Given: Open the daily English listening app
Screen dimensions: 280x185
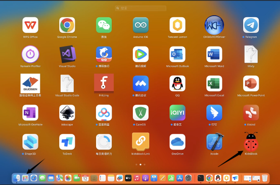Looking at the screenshot, I should 104,142.
